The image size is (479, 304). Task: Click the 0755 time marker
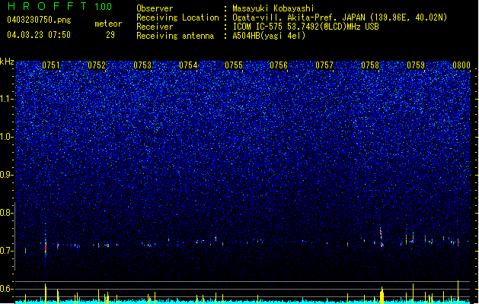(233, 65)
